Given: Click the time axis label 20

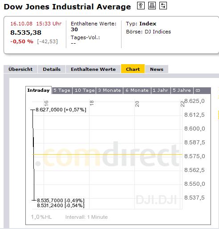Looking at the screenshot, I should pos(137,104).
